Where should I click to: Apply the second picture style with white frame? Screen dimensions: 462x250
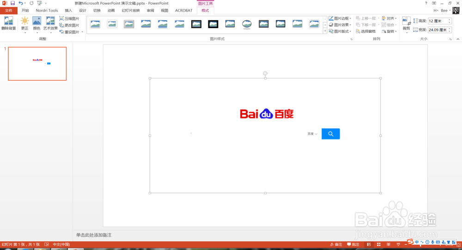tap(112, 24)
